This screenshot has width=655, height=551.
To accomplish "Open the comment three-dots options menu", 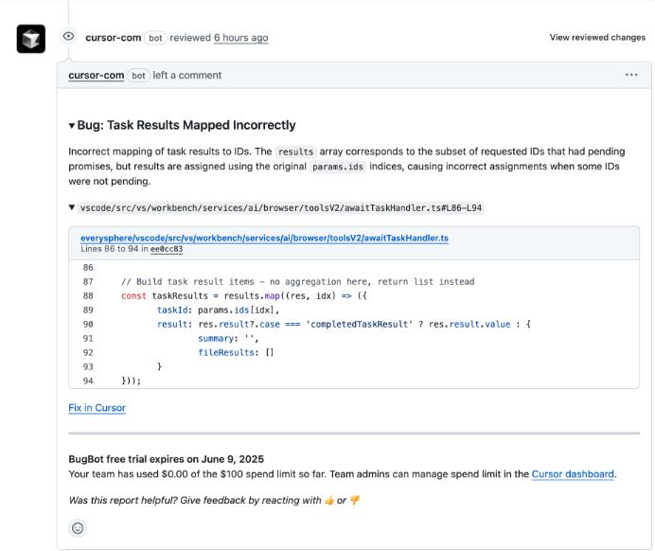I will pos(631,75).
